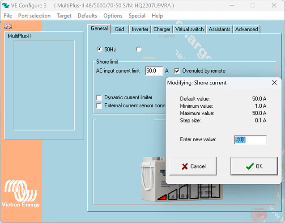Image resolution: width=285 pixels, height=223 pixels.
Task: Open the Options menu
Action: pyautogui.click(x=113, y=16)
